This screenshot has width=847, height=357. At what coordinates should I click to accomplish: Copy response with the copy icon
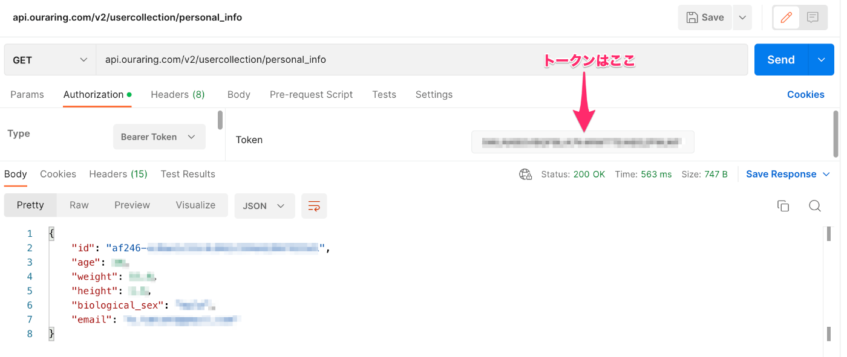tap(783, 206)
